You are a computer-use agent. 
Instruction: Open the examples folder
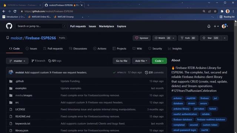pos(21,88)
